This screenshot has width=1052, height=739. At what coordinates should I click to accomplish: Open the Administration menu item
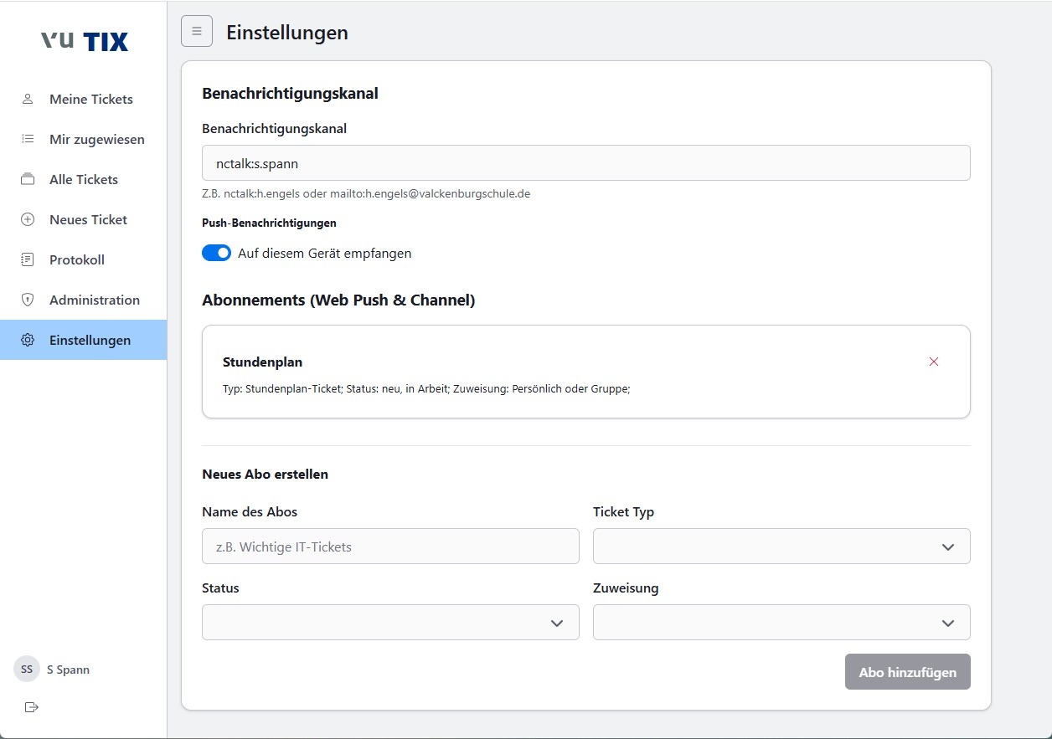(94, 300)
